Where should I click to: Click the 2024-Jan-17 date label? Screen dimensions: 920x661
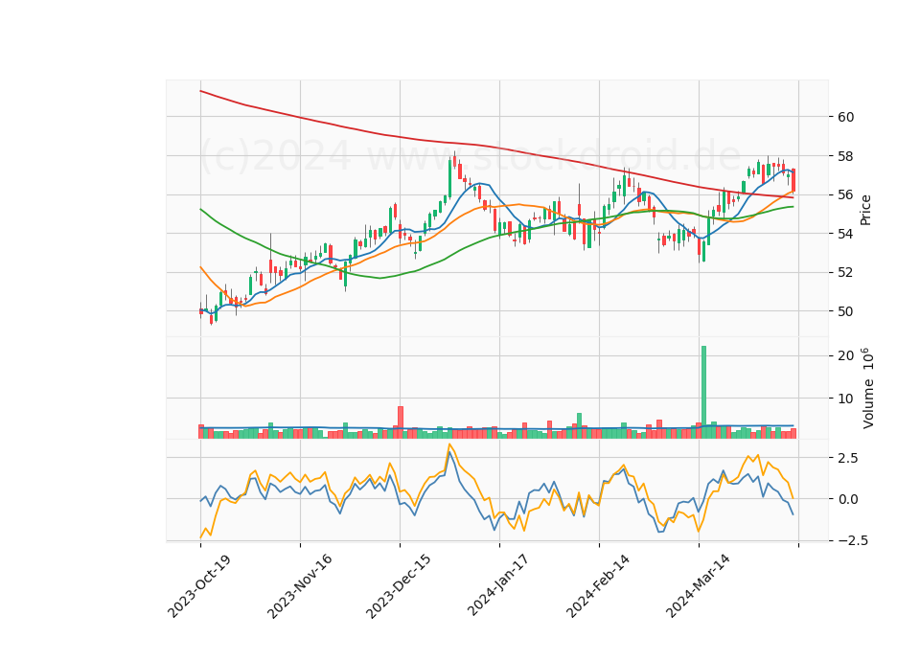(x=498, y=586)
